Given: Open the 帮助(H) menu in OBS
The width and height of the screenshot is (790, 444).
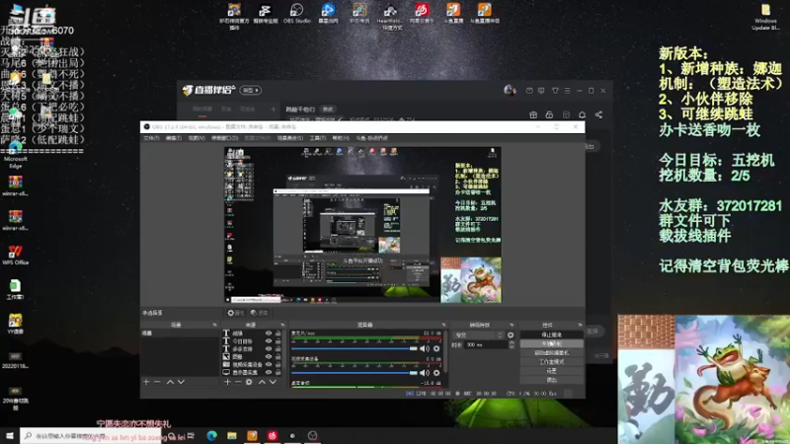Looking at the screenshot, I should tap(341, 138).
